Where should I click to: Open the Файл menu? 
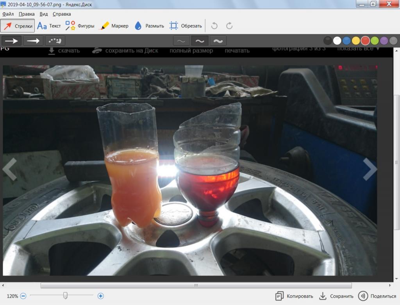tap(8, 14)
